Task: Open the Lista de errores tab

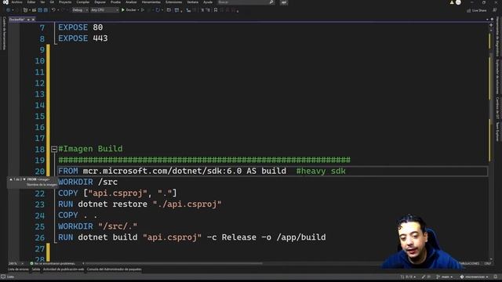Action: [19, 269]
